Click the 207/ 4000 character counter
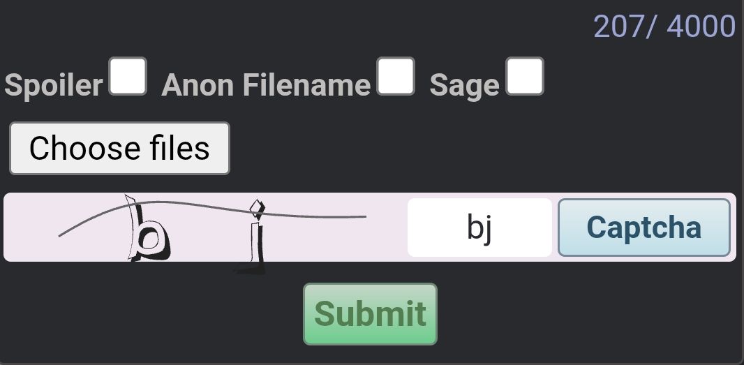This screenshot has height=365, width=744. tap(664, 27)
